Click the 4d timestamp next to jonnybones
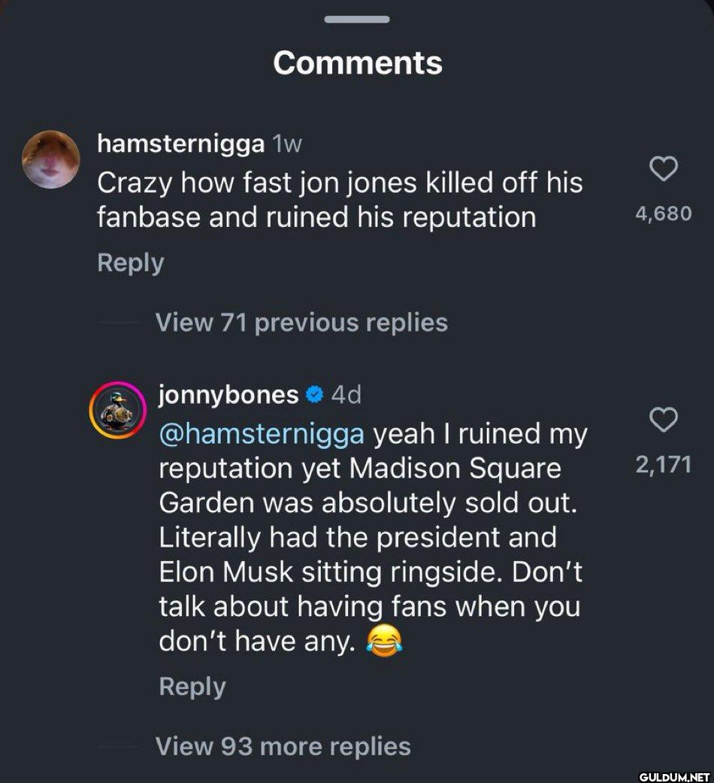714x783 pixels. point(346,394)
